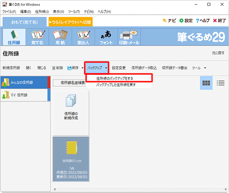
Task: Expand the ツール dropdown arrow in toolbar
Action: coord(205,68)
